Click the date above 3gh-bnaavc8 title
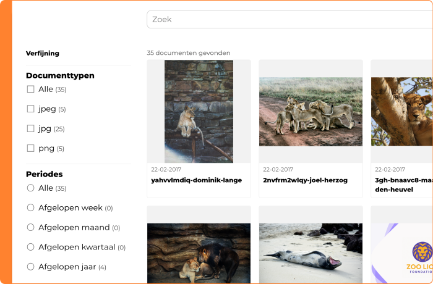This screenshot has width=433, height=284. (390, 169)
